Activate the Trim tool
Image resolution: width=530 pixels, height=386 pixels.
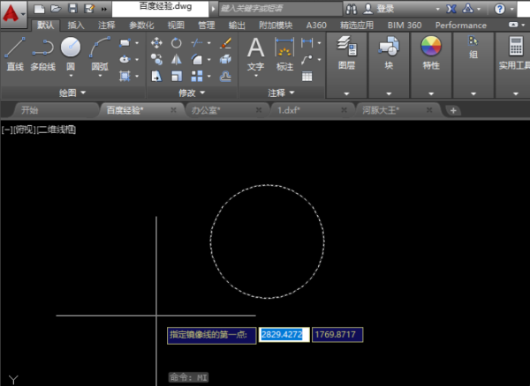pos(197,43)
